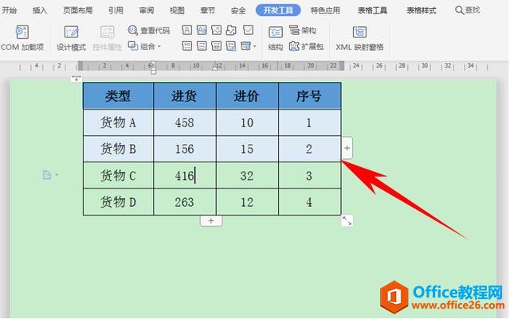This screenshot has height=319, width=510.
Task: Click the 查找 search box
Action: [468, 10]
